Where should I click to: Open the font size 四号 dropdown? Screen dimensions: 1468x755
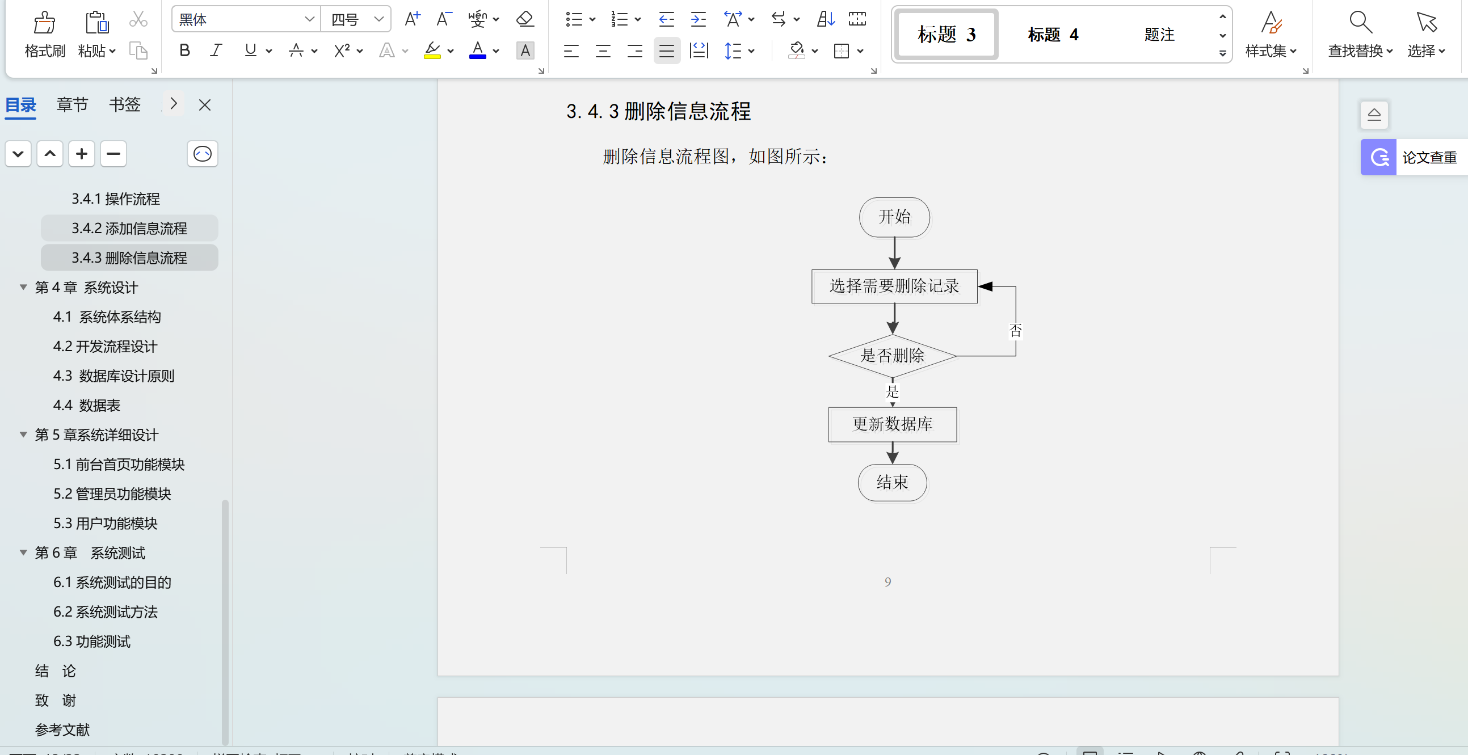click(x=378, y=19)
